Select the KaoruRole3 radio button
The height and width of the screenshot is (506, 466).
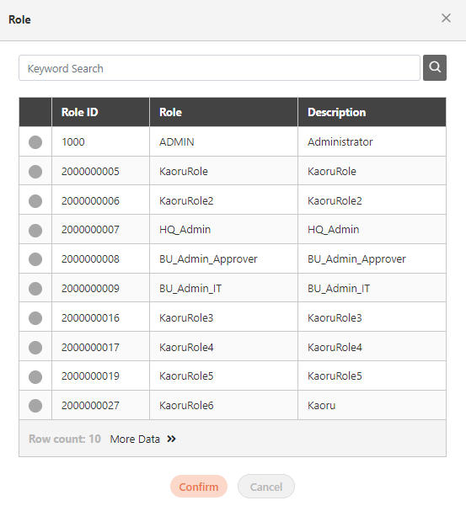coord(35,318)
